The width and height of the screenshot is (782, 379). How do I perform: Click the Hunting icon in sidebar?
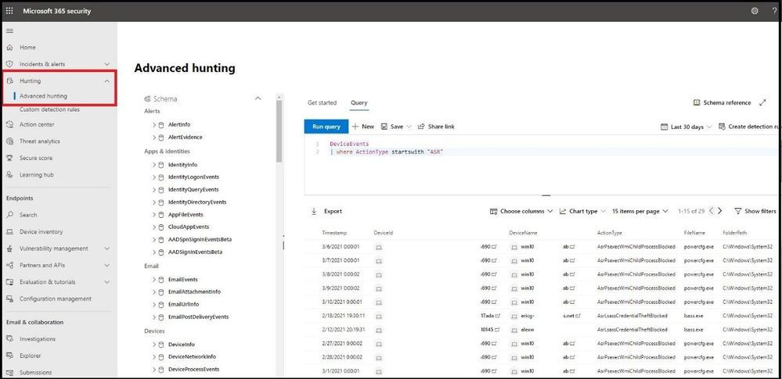tap(9, 80)
